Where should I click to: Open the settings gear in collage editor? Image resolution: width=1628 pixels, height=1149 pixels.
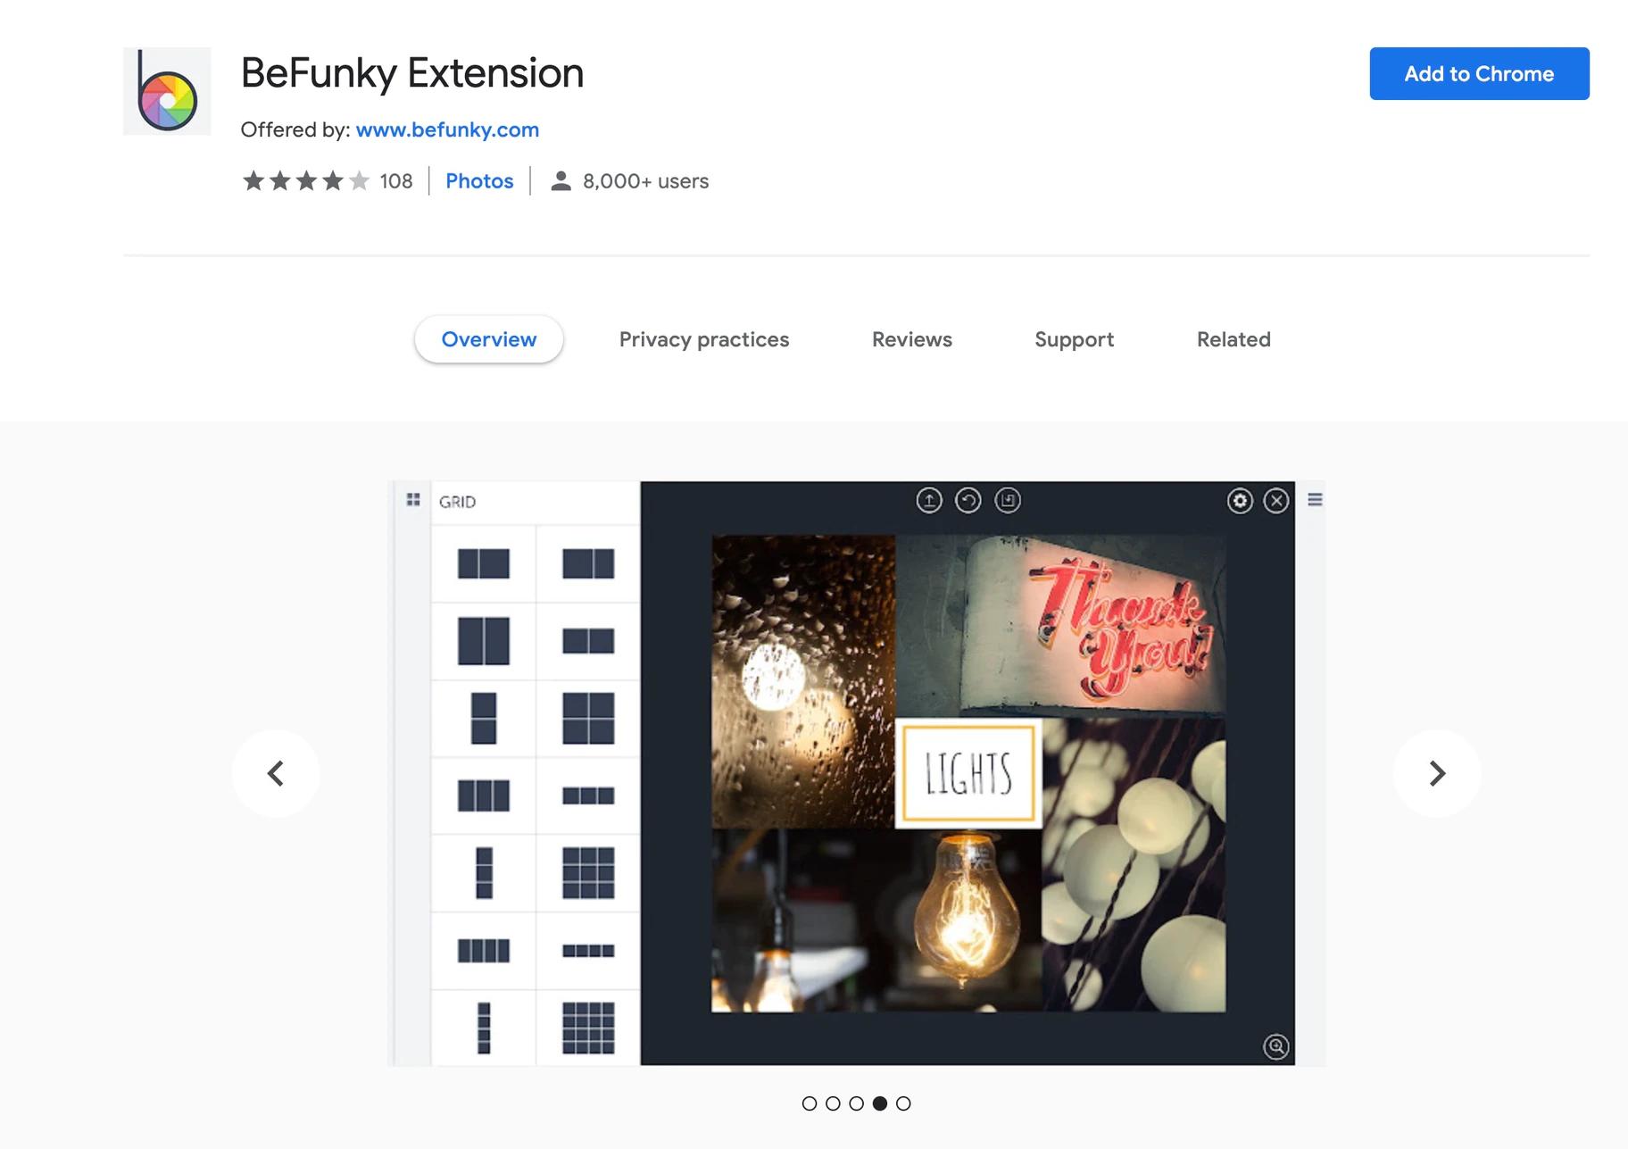click(x=1240, y=501)
